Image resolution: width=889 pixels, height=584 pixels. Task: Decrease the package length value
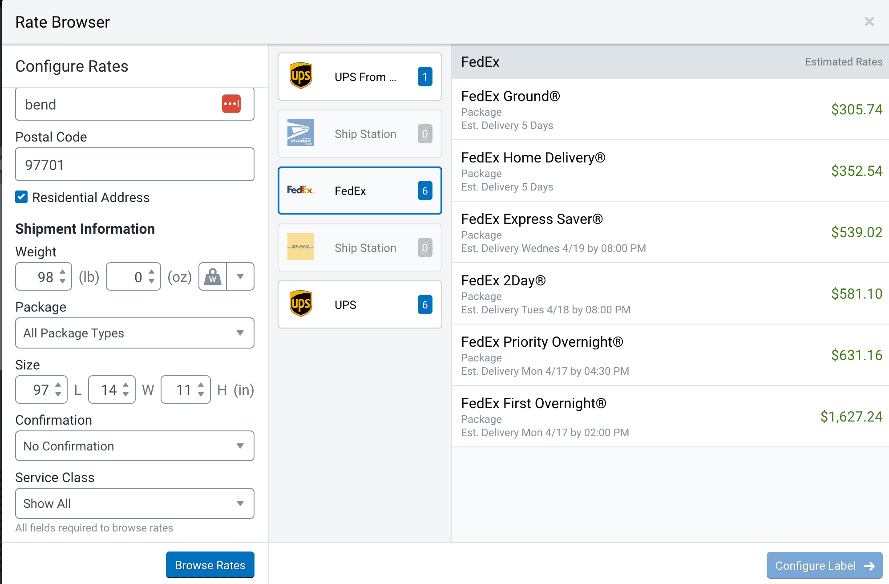58,394
